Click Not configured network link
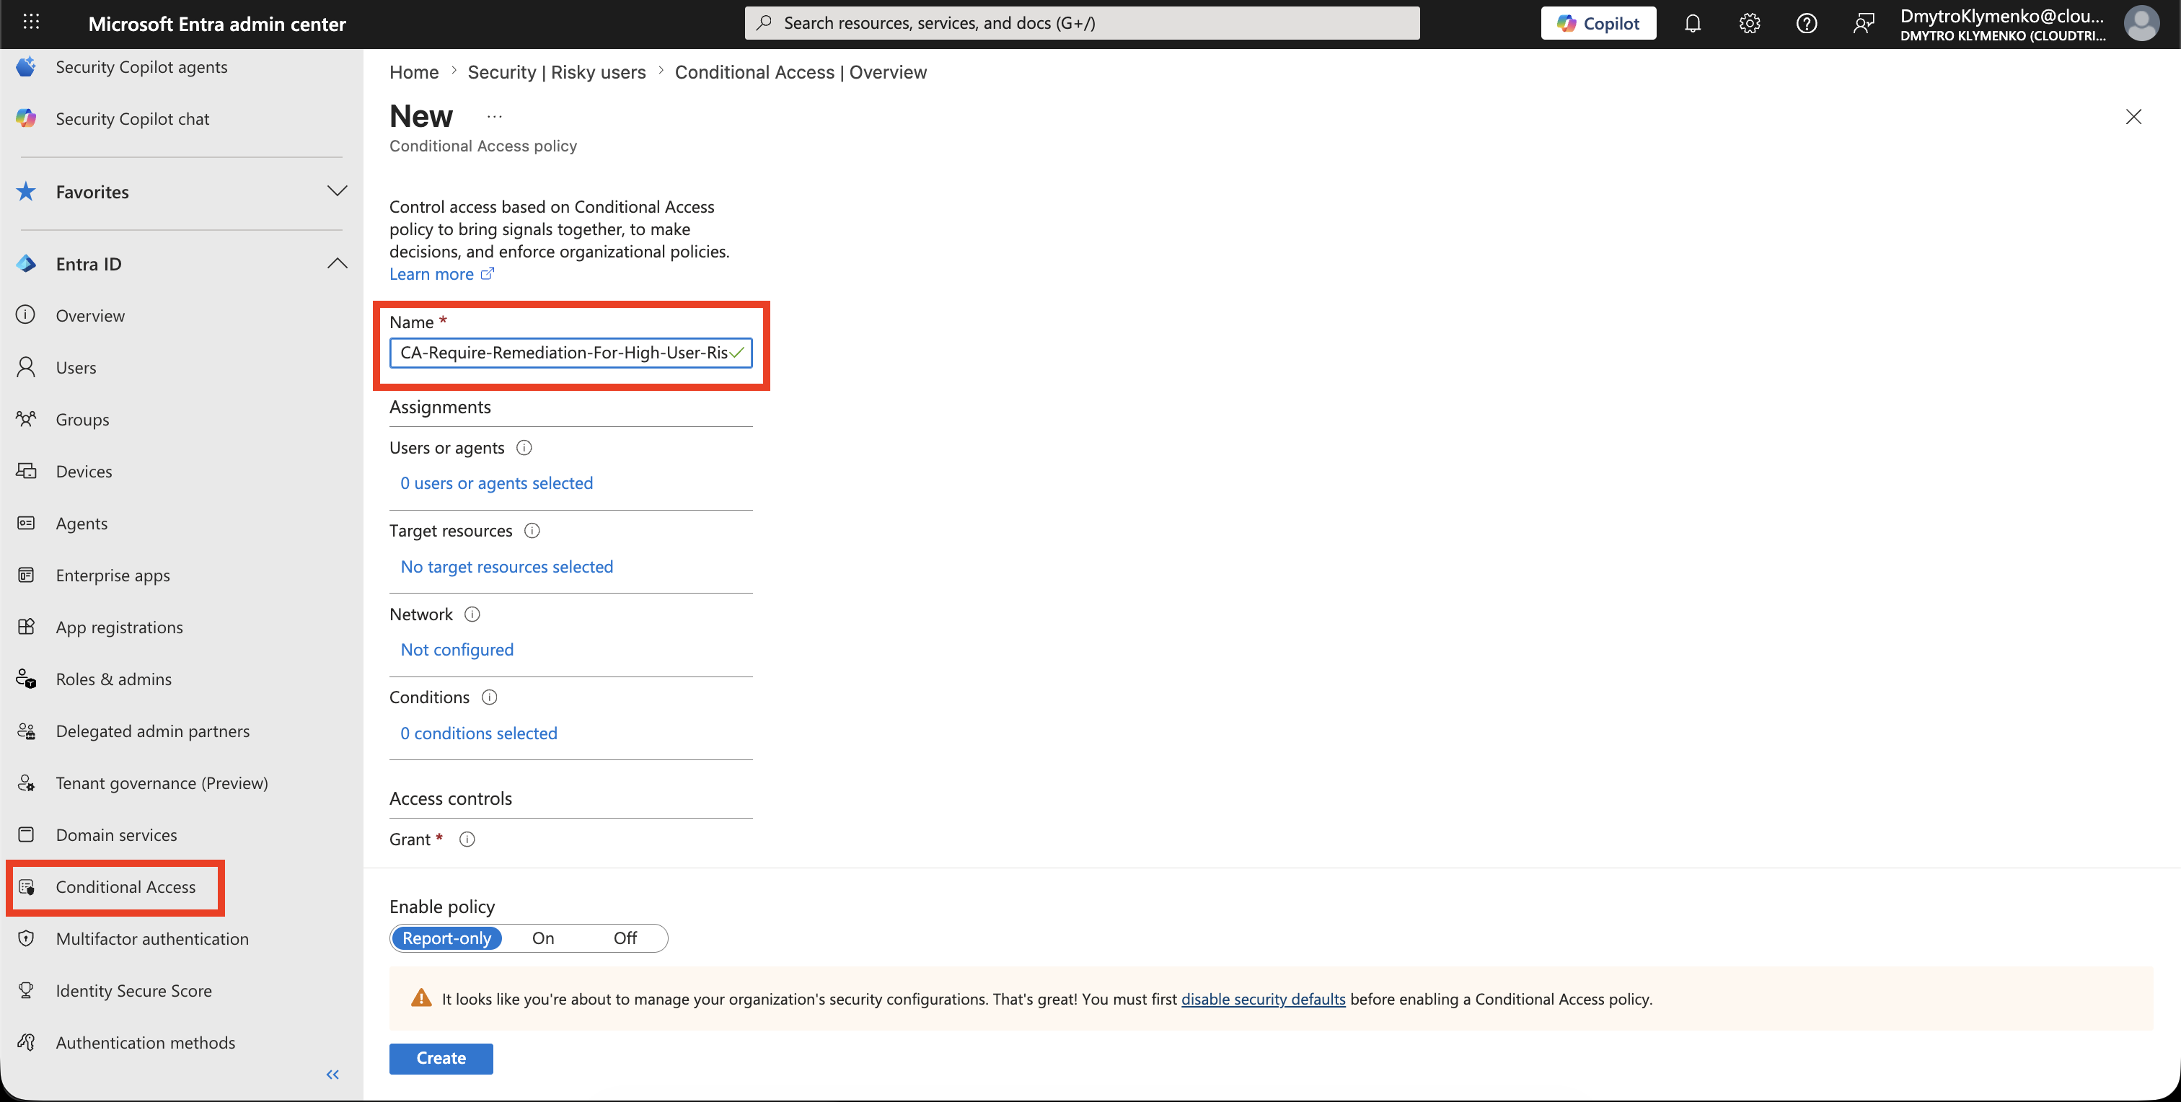Image resolution: width=2181 pixels, height=1102 pixels. pyautogui.click(x=457, y=649)
